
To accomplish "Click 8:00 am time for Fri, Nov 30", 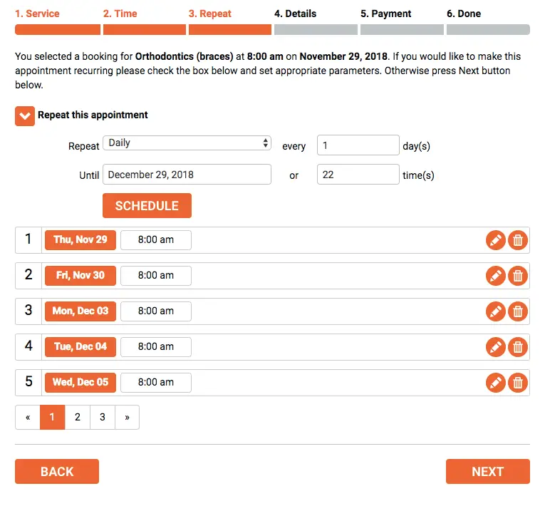I will 156,276.
